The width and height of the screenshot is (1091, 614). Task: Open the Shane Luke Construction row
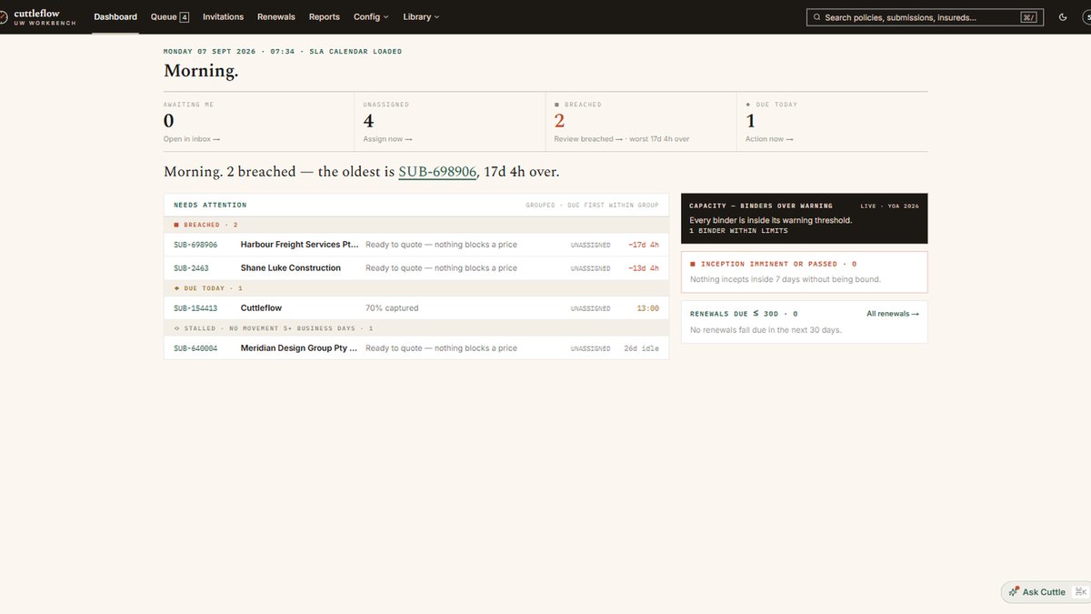(416, 268)
